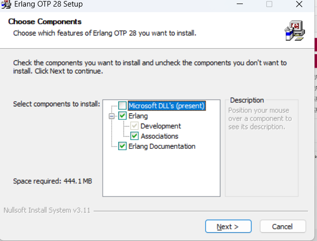Click the 'Erlang OTP 28 Setup' window title

click(x=49, y=4)
